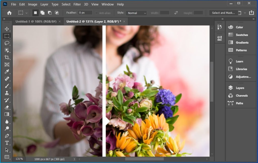This screenshot has width=258, height=163.
Task: Select the Horizontal Type tool
Action: point(7,143)
